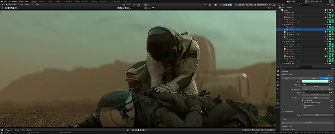Image resolution: width=335 pixels, height=134 pixels.
Task: Collapse the Camera.003 tree item
Action: tap(282, 32)
